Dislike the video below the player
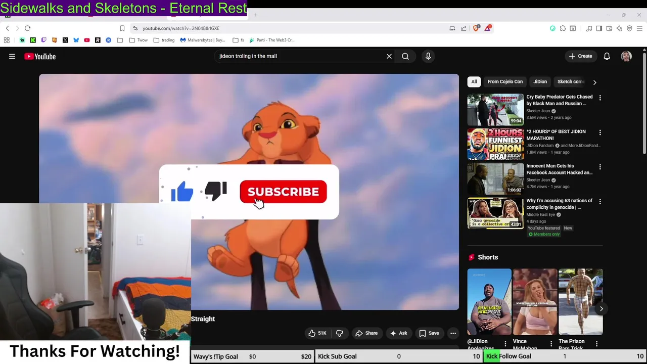Viewport: 647px width, 364px height. click(339, 333)
